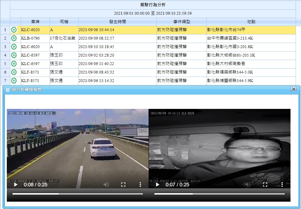Select row number 1
This screenshot has width=301, height=209.
5,30
